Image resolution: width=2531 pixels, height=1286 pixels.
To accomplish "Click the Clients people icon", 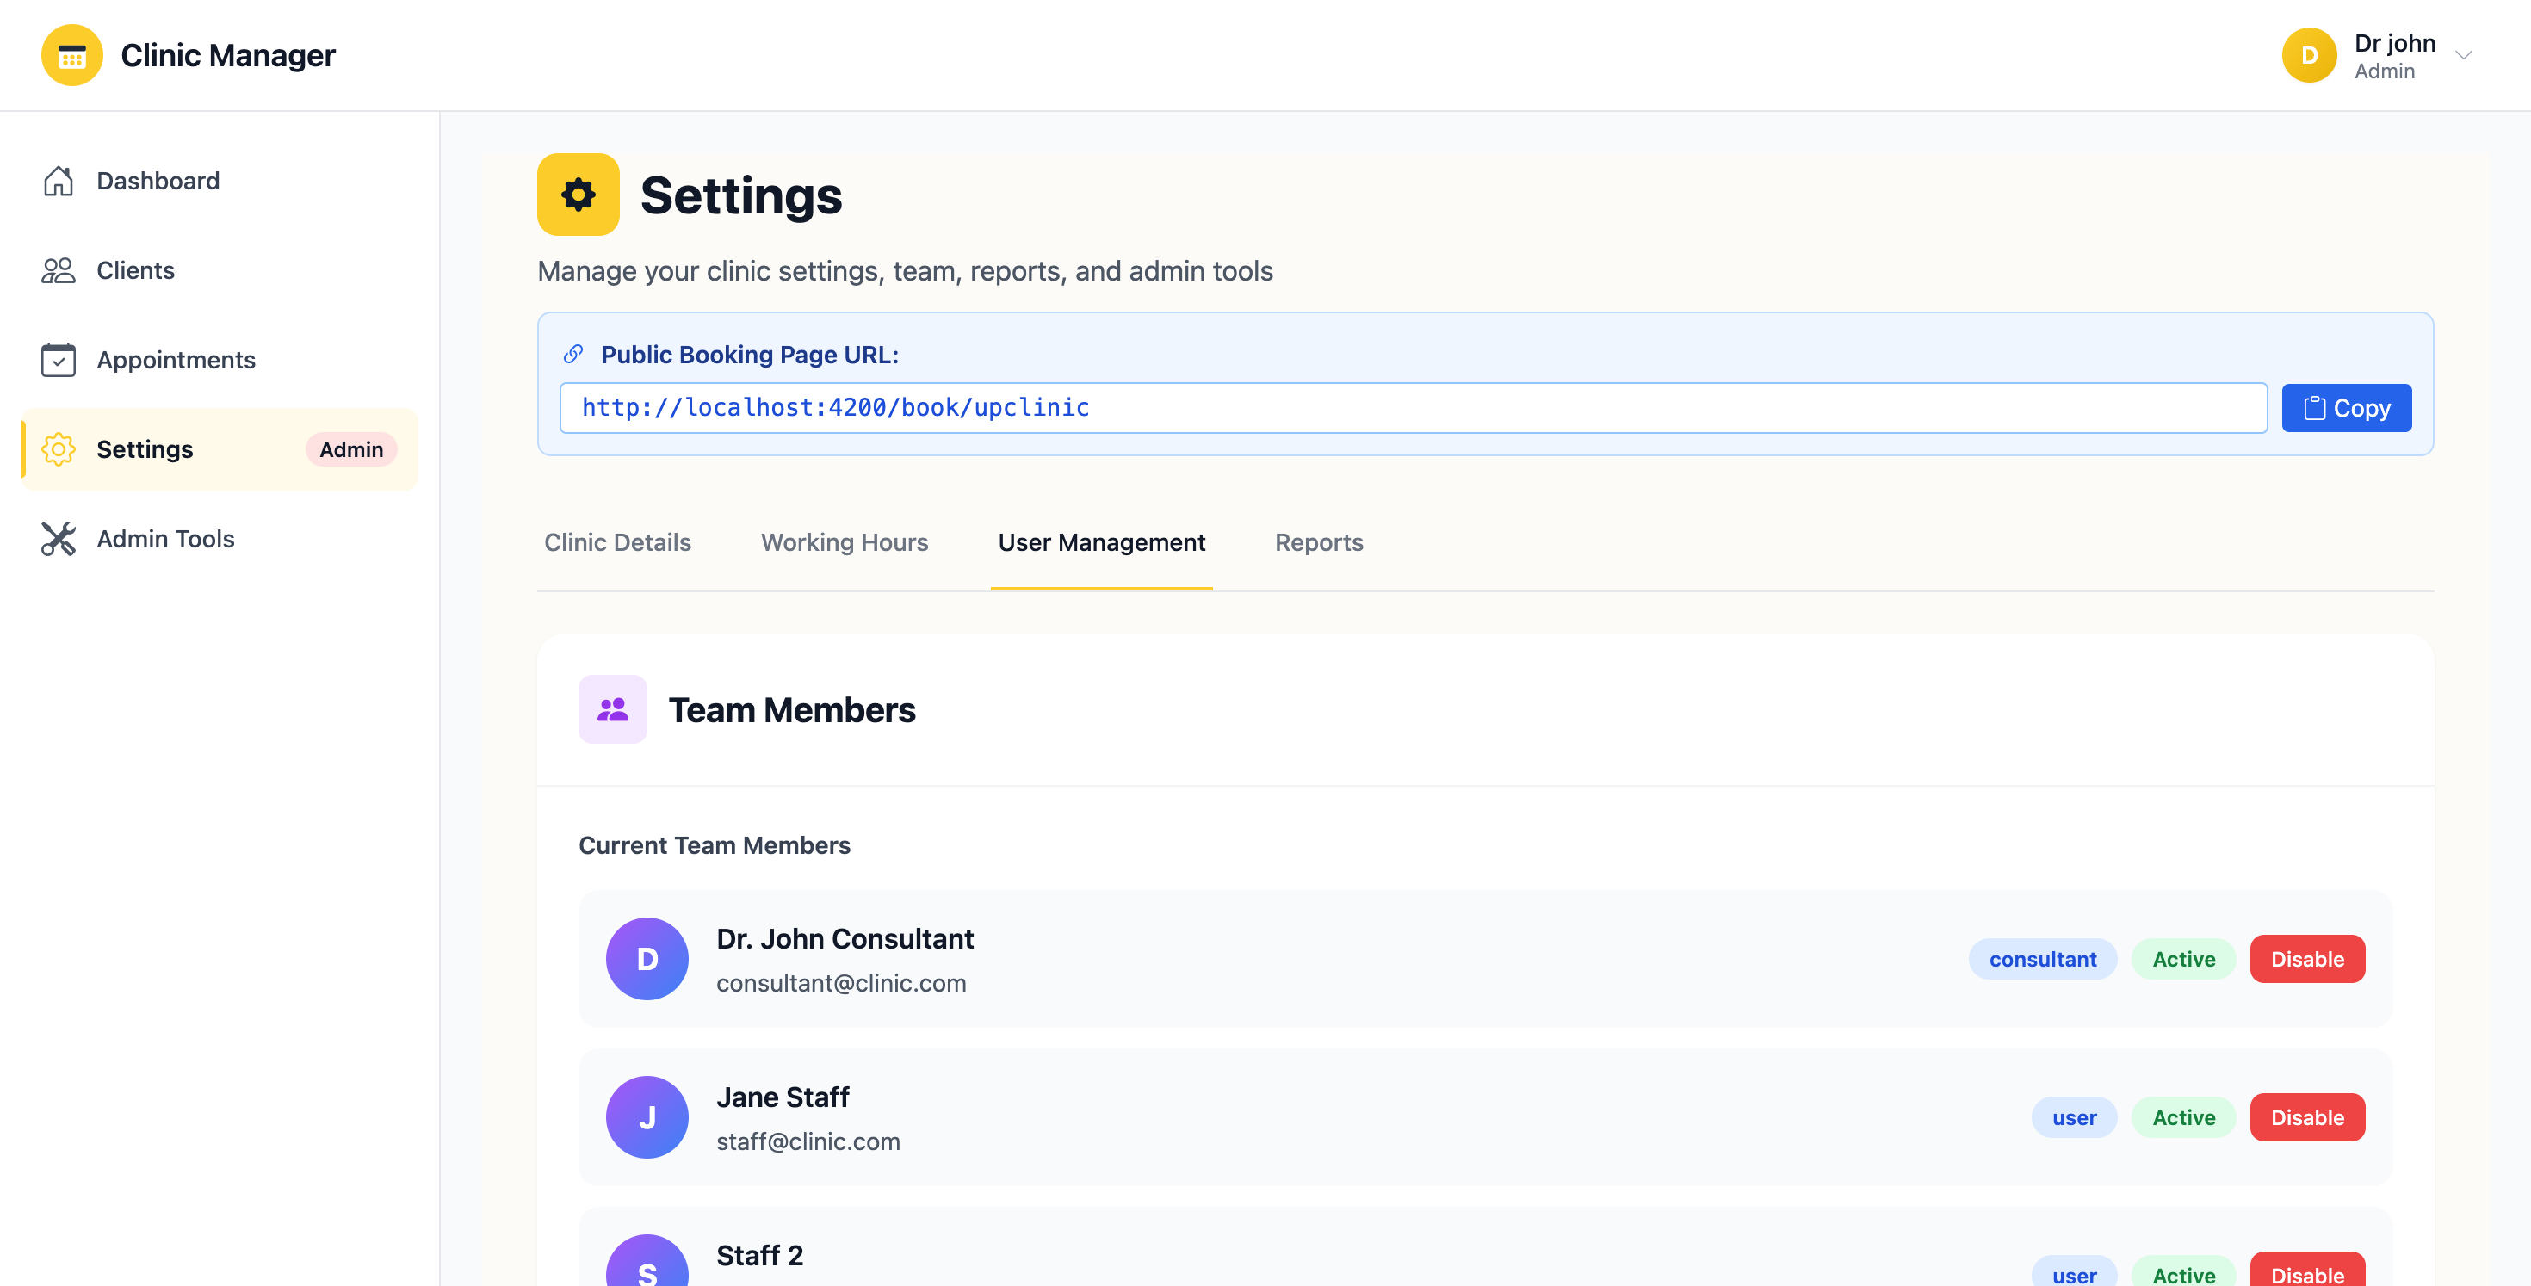I will pyautogui.click(x=59, y=270).
